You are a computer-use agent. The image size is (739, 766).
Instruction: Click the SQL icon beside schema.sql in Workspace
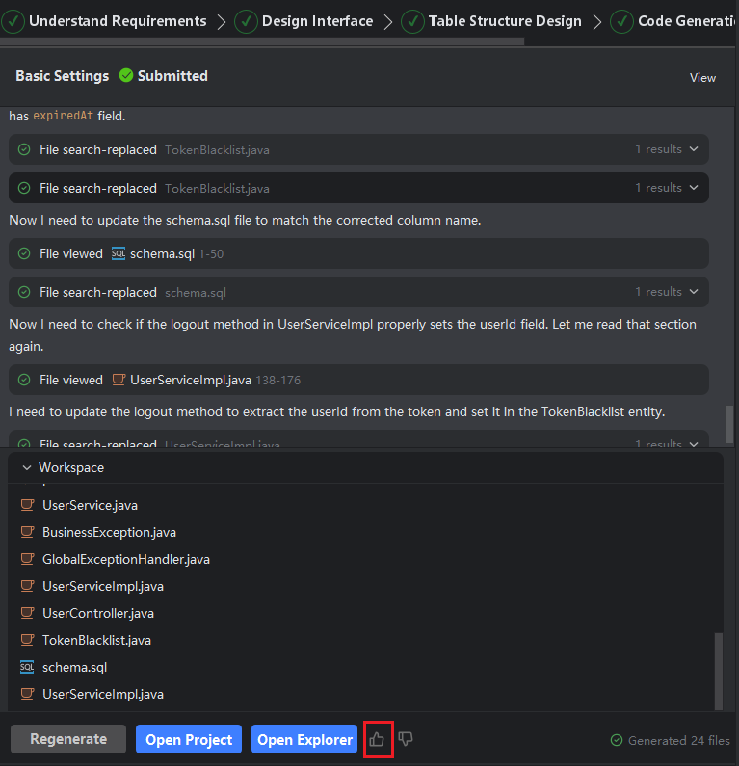(x=27, y=667)
